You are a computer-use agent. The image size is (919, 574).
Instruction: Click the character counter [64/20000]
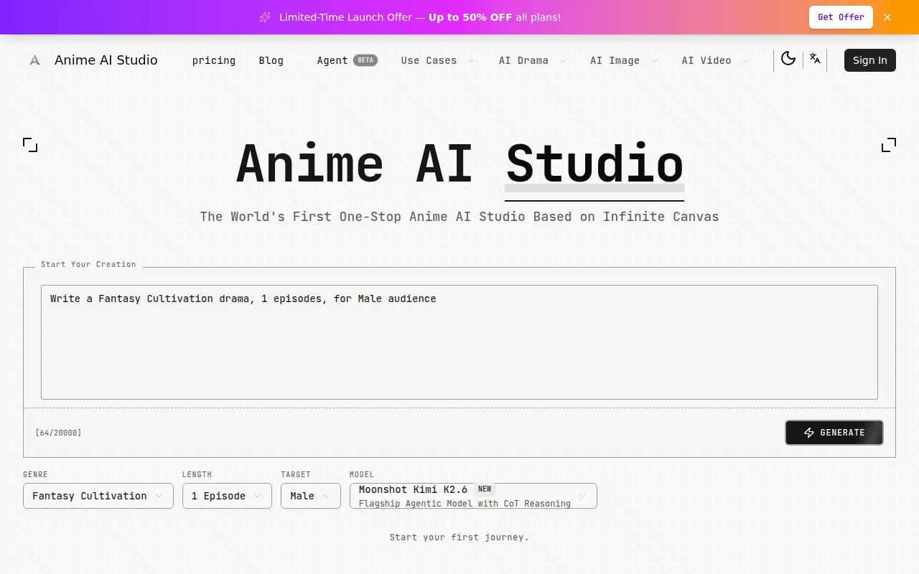pyautogui.click(x=58, y=433)
